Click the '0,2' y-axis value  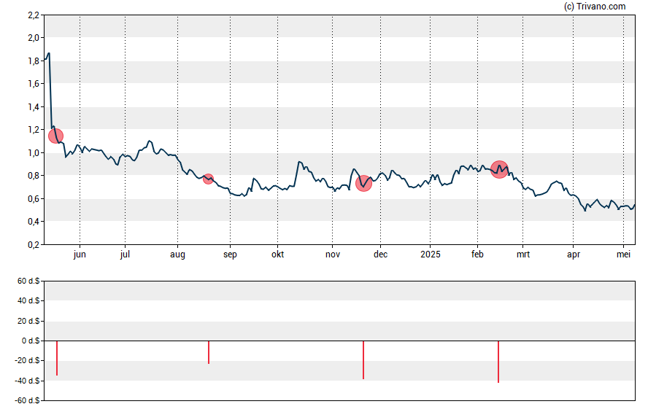pyautogui.click(x=34, y=245)
